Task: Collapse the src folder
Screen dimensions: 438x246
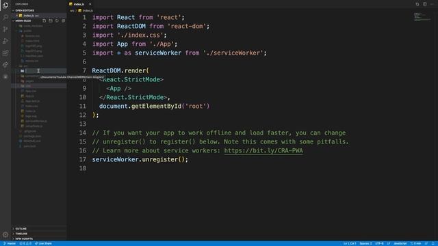Action: pyautogui.click(x=25, y=66)
